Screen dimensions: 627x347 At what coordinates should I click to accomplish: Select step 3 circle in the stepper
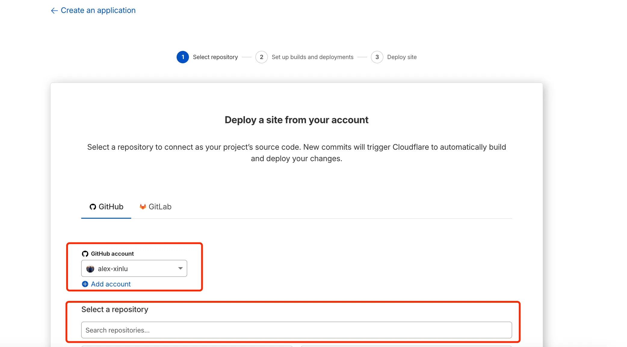[377, 57]
